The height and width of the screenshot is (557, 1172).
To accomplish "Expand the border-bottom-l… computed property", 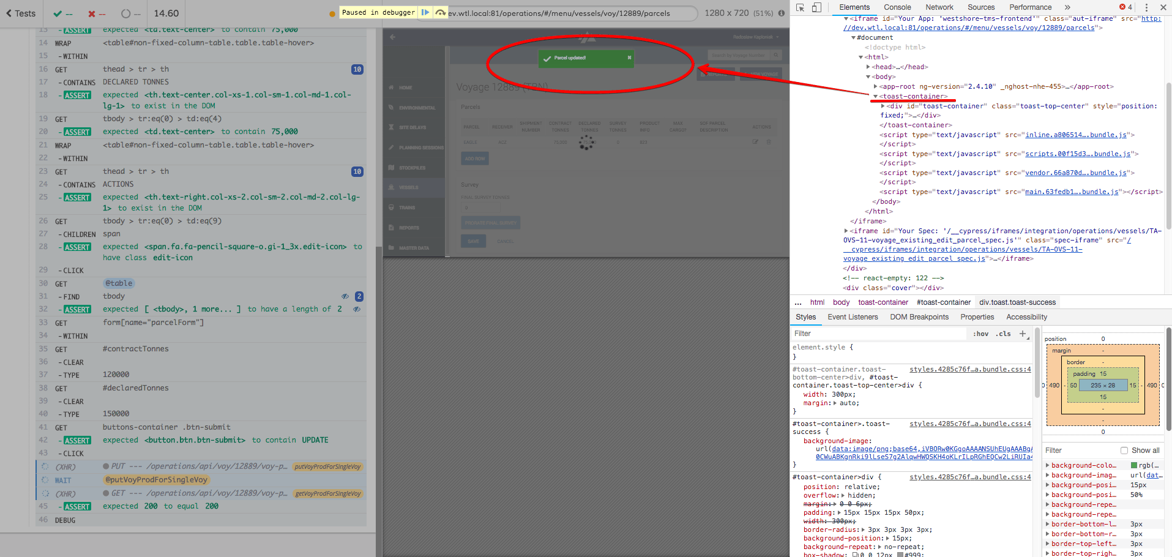I will point(1048,524).
